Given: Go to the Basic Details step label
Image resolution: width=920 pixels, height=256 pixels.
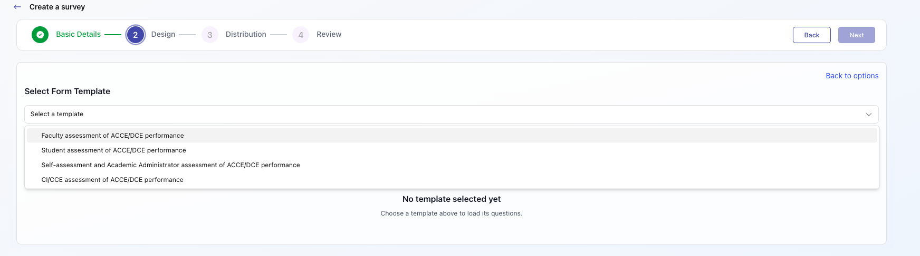Looking at the screenshot, I should [x=78, y=34].
